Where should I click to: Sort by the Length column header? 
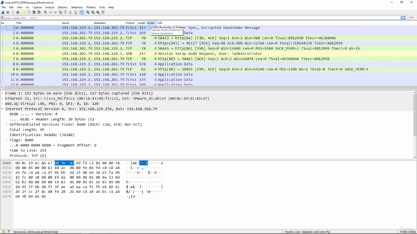point(142,23)
